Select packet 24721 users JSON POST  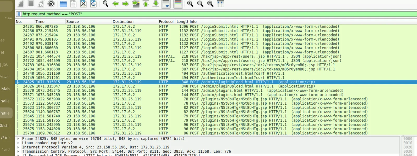click(x=216, y=56)
